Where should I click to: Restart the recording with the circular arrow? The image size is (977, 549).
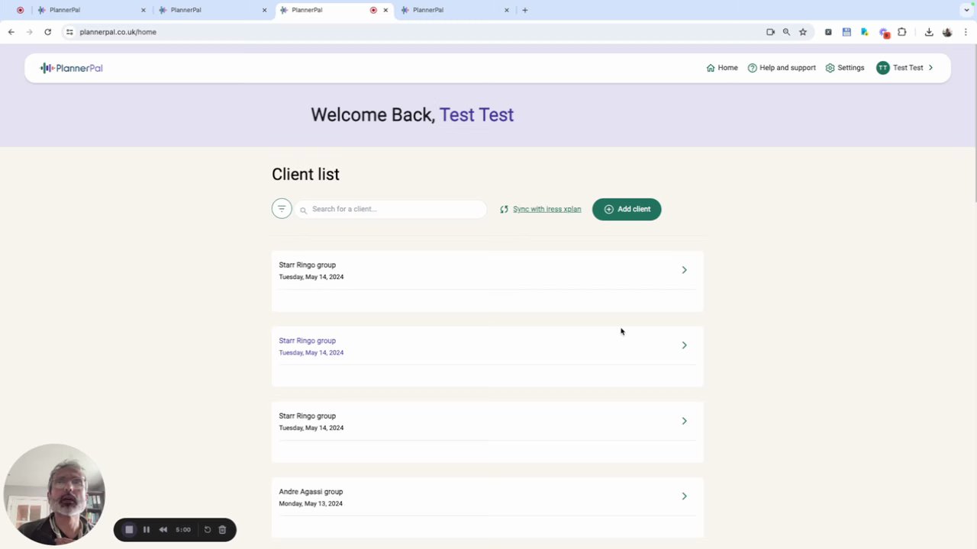point(208,530)
